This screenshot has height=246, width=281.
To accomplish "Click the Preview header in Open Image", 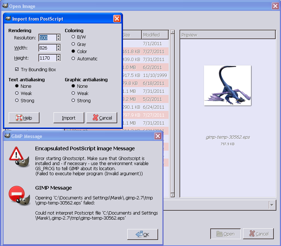I will pyautogui.click(x=227, y=35).
